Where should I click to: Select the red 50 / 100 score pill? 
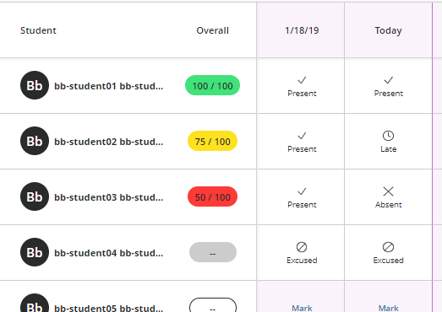click(212, 196)
